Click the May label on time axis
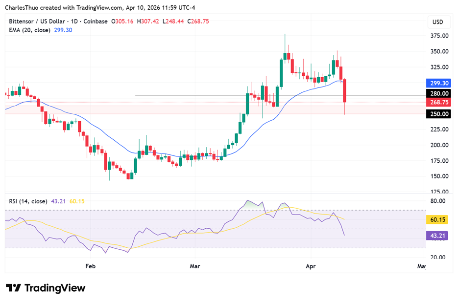This screenshot has width=458, height=303. tap(420, 266)
